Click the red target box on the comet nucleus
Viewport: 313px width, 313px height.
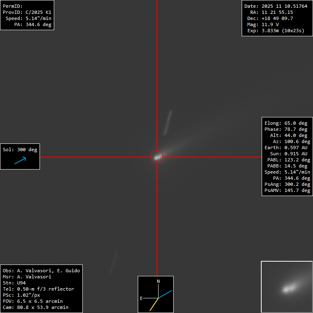point(157,157)
